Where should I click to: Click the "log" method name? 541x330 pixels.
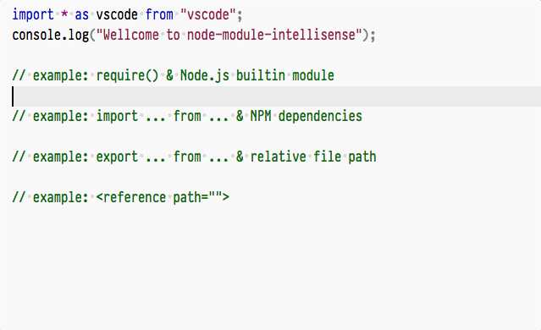[79, 36]
